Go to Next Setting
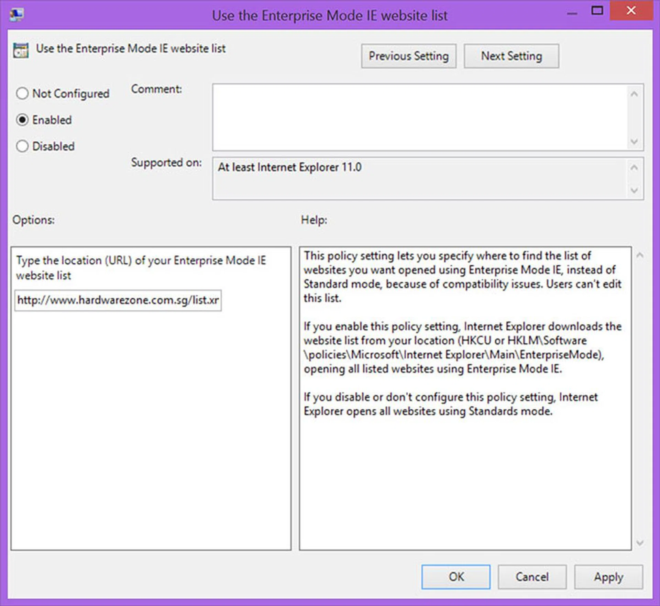Screen dimensions: 660x606 click(511, 56)
